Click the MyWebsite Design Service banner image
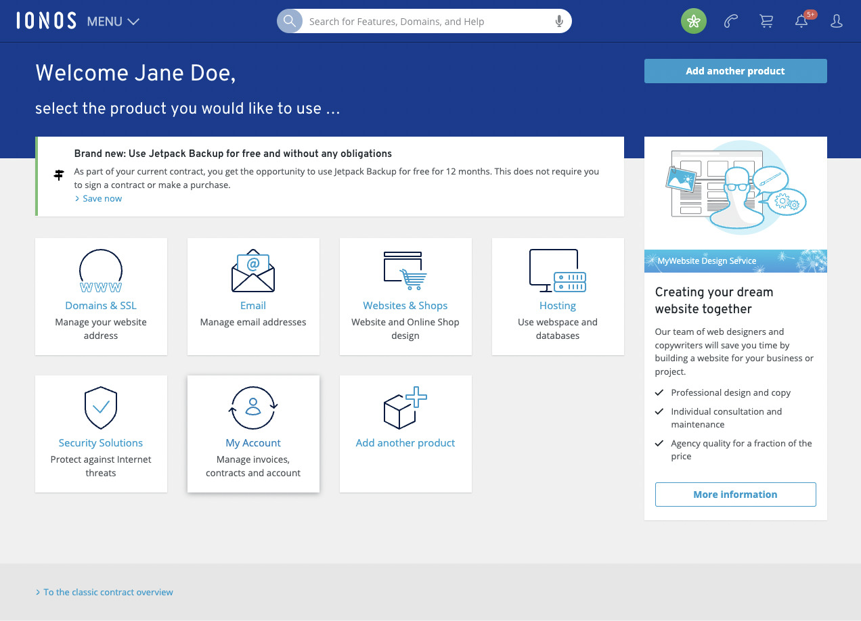This screenshot has height=621, width=861. tap(735, 189)
